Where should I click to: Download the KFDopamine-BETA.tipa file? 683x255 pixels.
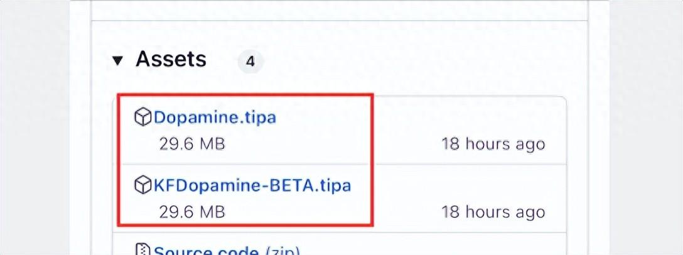pos(252,186)
